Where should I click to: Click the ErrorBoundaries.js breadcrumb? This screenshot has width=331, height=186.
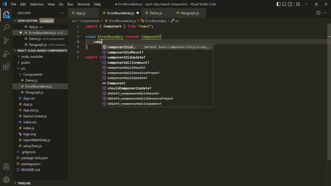(121, 21)
